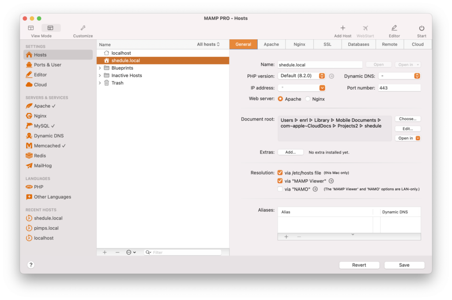The height and width of the screenshot is (300, 452).
Task: Click the PHP version info arrow icon
Action: pos(331,76)
